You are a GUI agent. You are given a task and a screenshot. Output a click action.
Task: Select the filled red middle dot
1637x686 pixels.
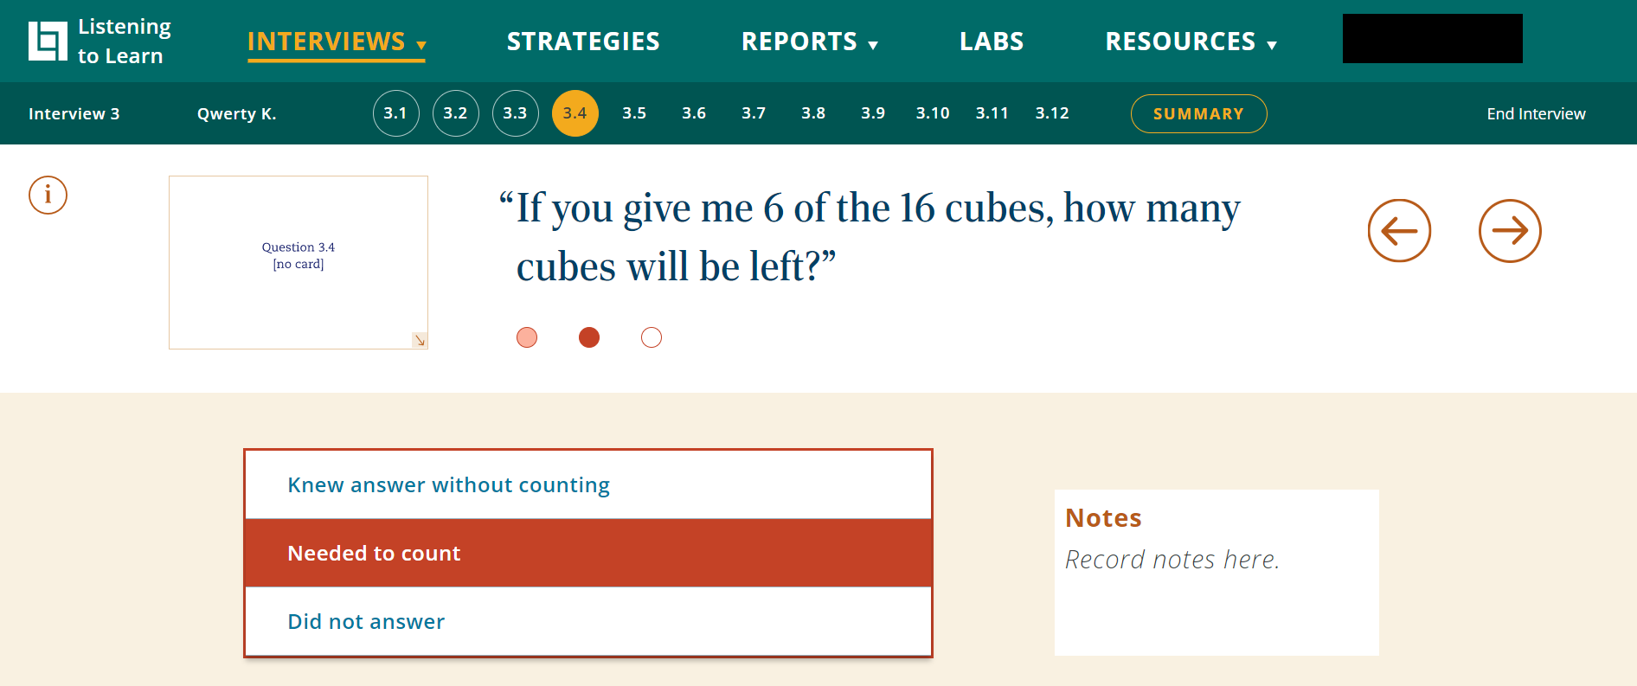[x=589, y=337]
